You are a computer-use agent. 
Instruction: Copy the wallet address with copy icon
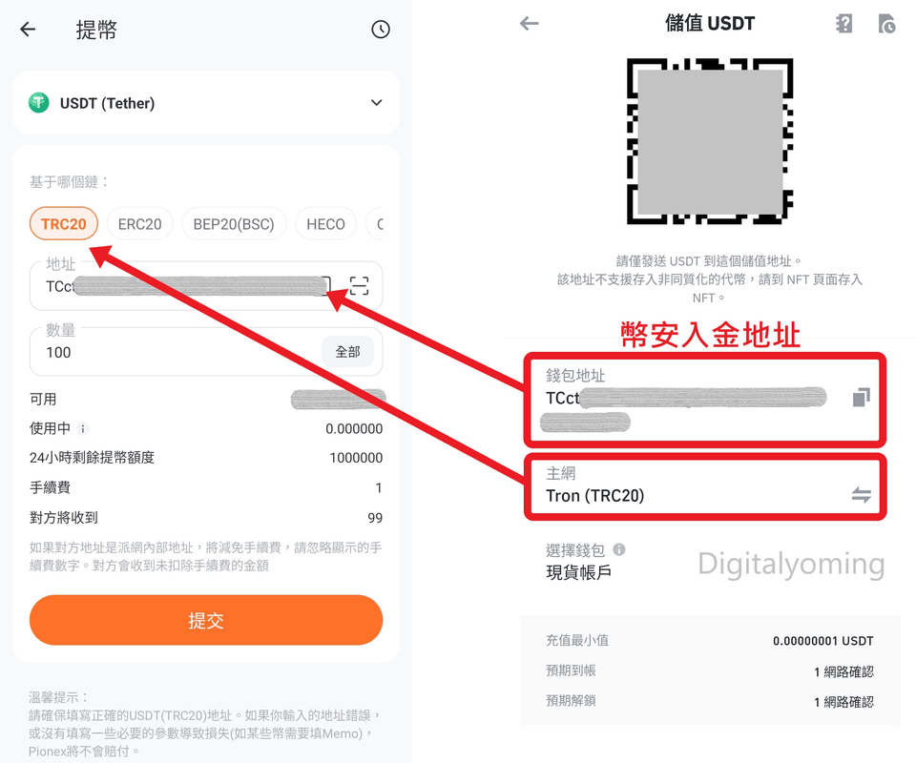point(861,397)
